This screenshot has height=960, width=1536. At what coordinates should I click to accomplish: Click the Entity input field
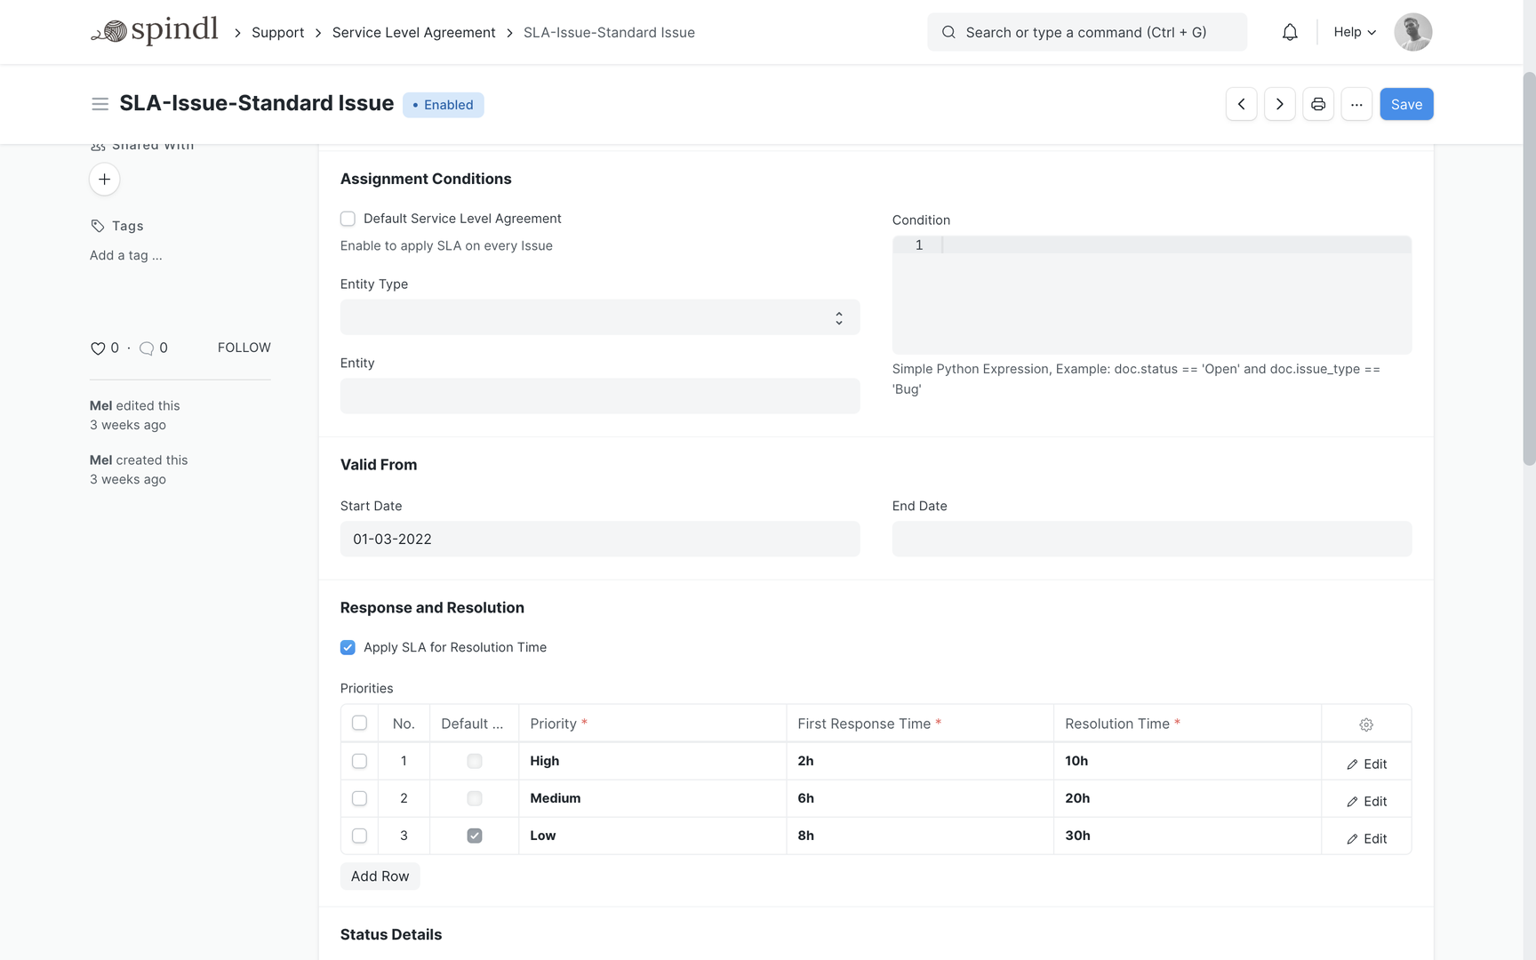click(600, 396)
